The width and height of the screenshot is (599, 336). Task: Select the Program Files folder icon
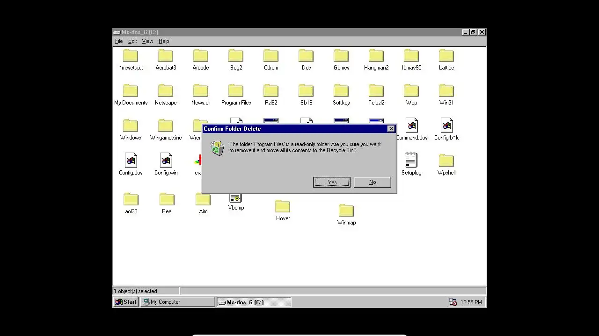pos(236,91)
